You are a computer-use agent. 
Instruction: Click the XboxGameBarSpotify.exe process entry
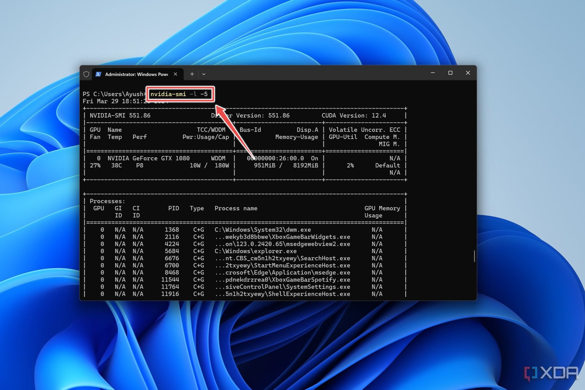[282, 280]
